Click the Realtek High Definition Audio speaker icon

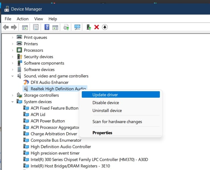[x=26, y=89]
